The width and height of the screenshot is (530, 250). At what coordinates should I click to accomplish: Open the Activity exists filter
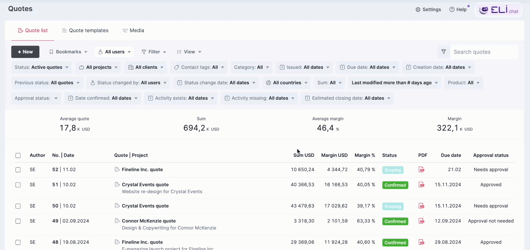(x=181, y=98)
